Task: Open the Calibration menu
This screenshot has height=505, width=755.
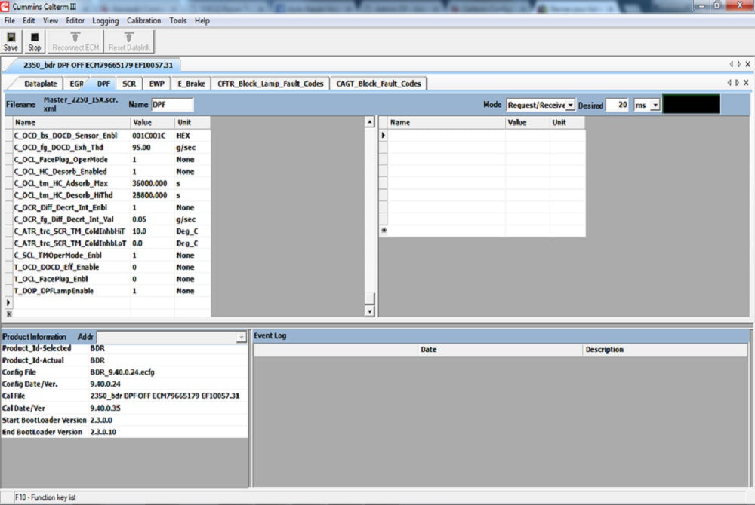Action: click(x=143, y=20)
